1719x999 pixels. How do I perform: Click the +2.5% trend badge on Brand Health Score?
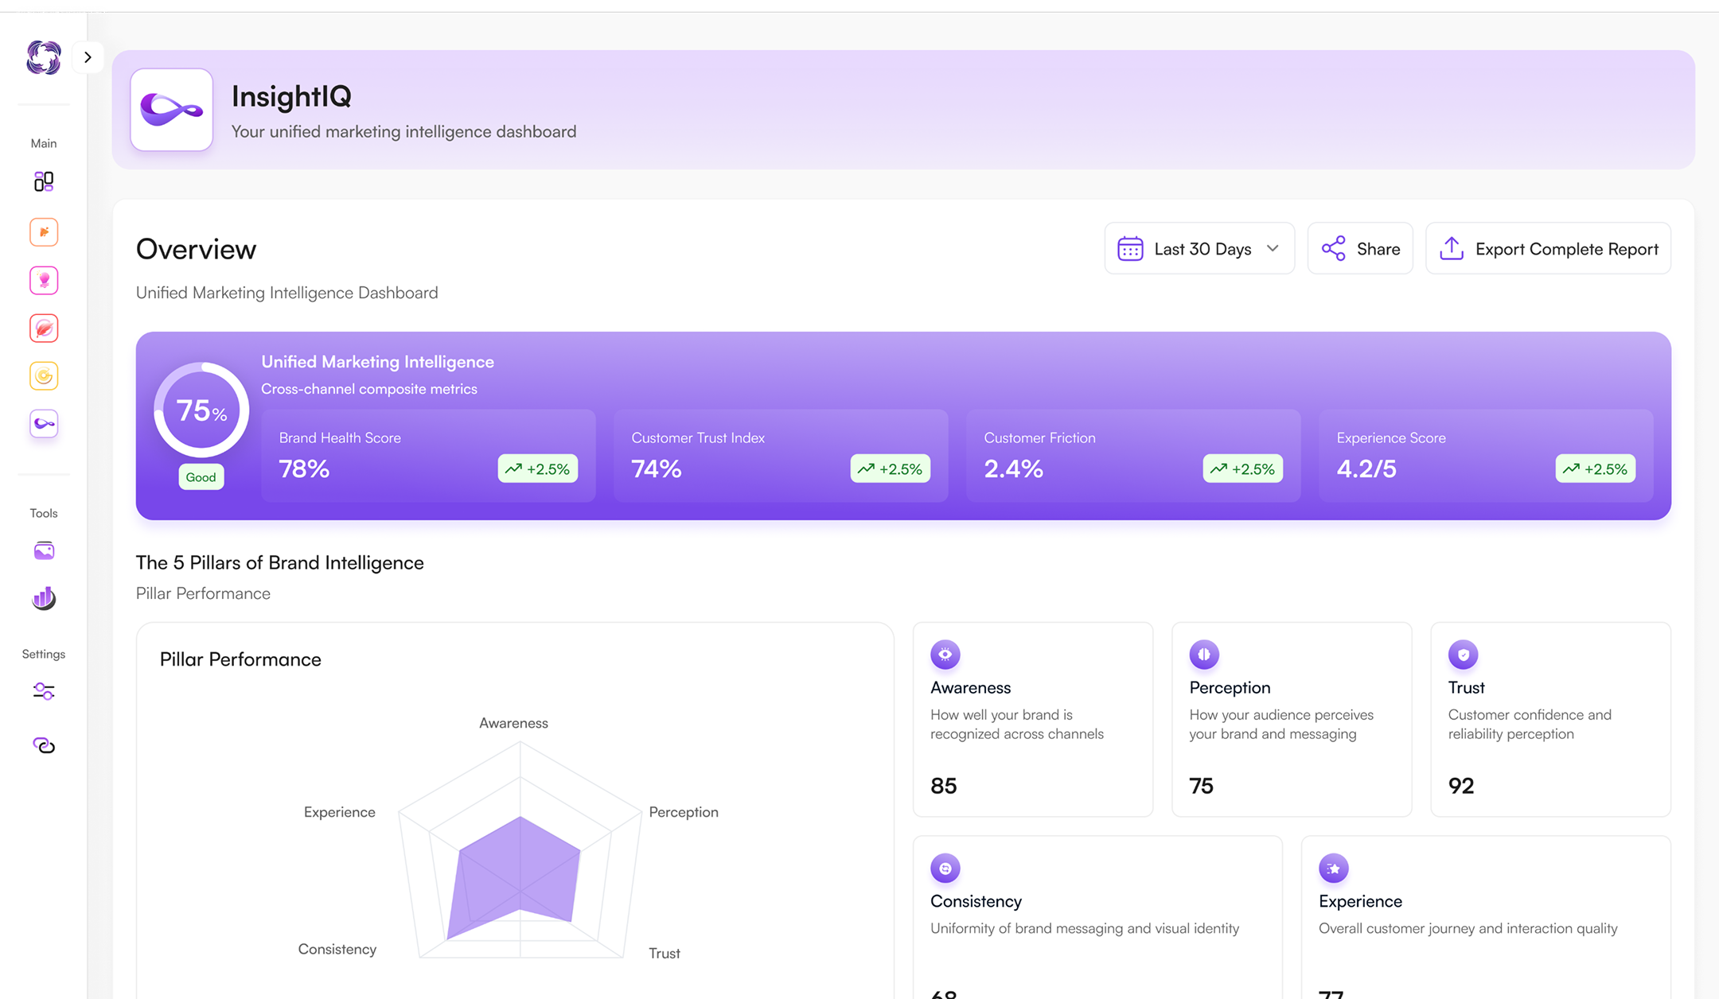tap(538, 468)
